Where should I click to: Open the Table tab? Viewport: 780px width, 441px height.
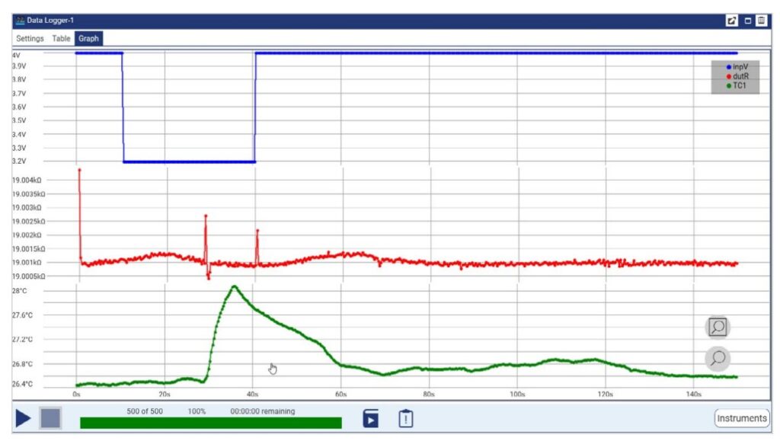[x=61, y=37]
